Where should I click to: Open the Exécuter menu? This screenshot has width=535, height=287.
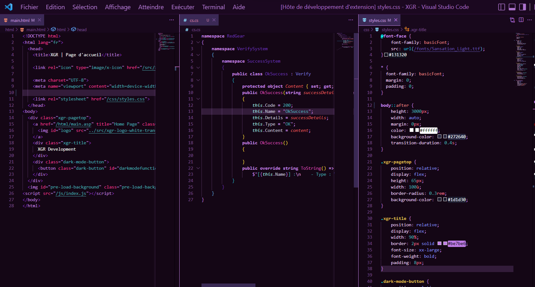pos(183,7)
